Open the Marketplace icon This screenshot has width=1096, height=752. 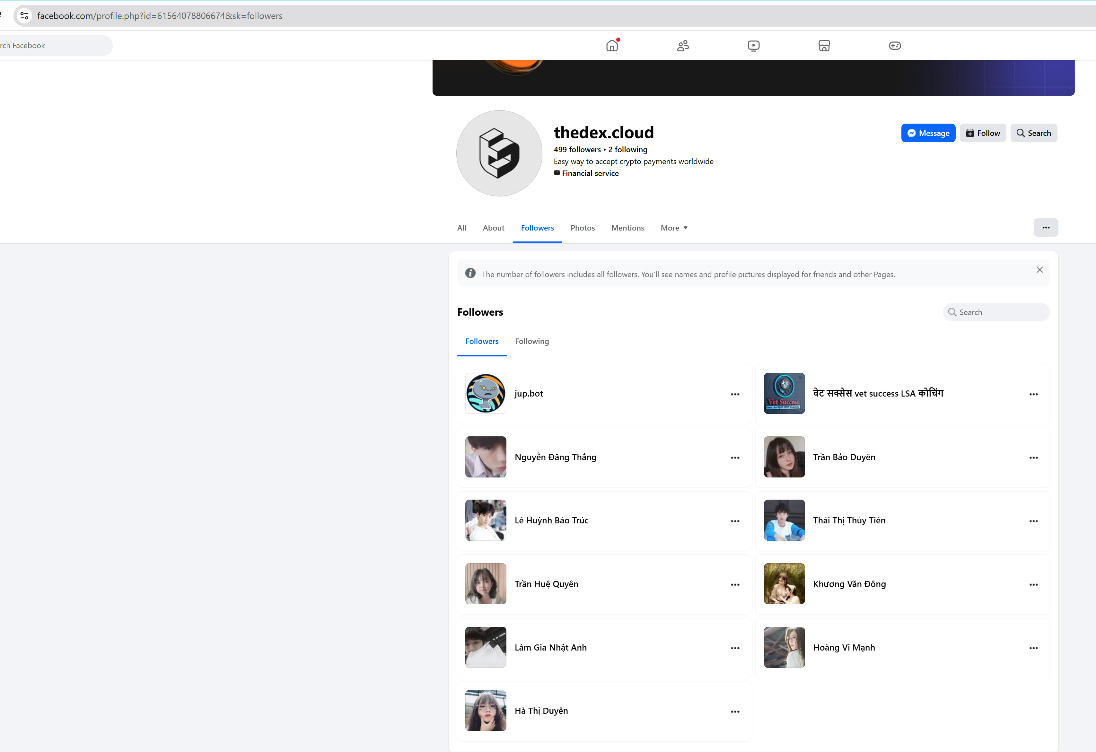click(824, 46)
